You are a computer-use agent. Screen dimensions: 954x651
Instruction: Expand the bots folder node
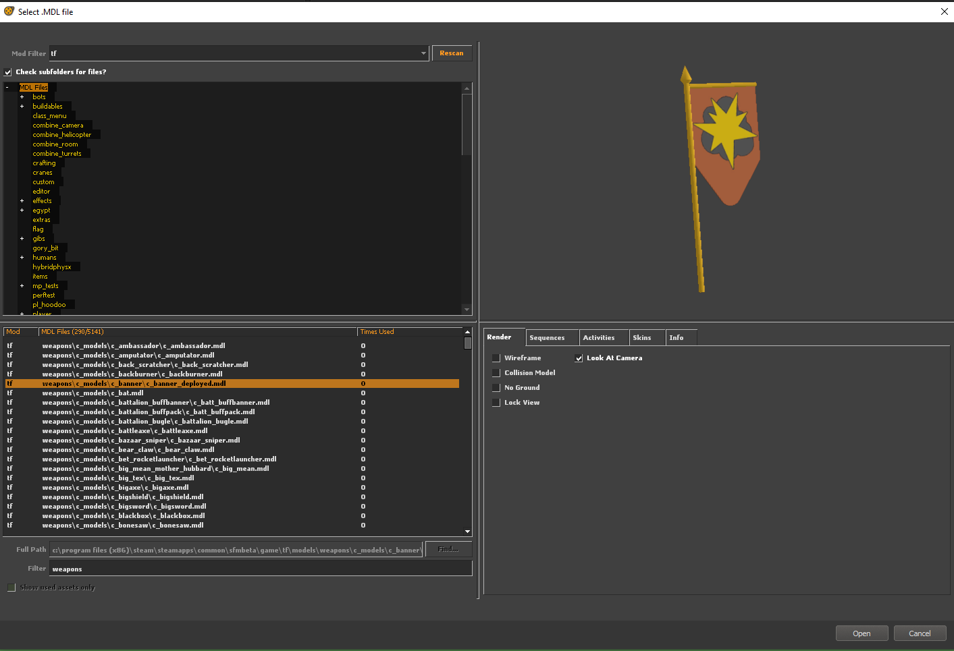tap(22, 97)
